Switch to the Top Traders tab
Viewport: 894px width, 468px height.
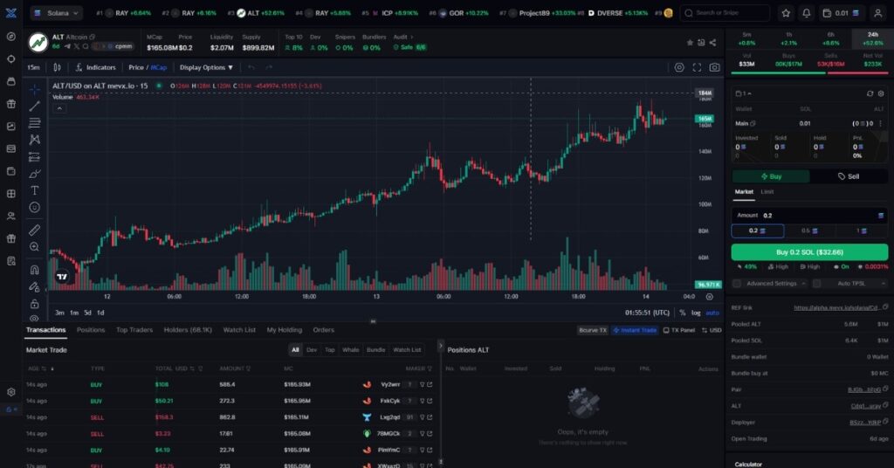[134, 330]
